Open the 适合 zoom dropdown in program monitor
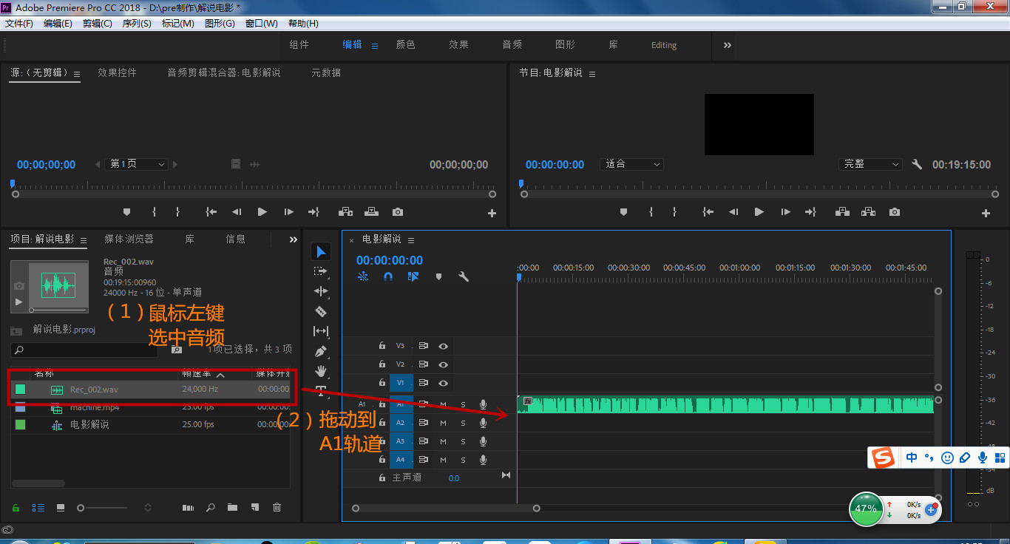This screenshot has width=1010, height=544. [631, 163]
